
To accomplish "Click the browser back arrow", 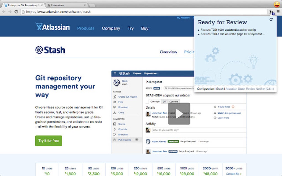I will coord(4,12).
